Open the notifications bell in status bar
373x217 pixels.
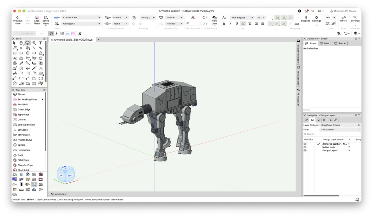pyautogui.click(x=357, y=200)
